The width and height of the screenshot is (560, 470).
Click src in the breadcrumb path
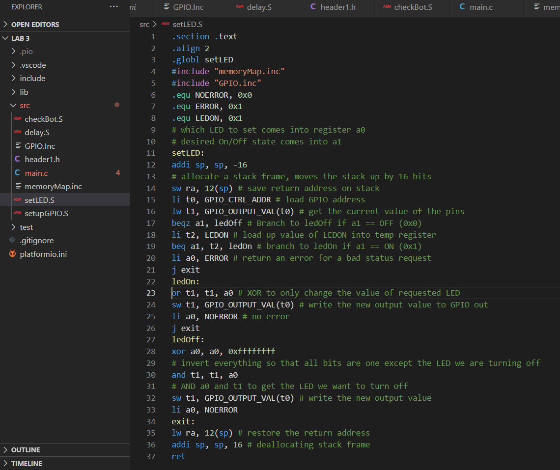coord(144,24)
